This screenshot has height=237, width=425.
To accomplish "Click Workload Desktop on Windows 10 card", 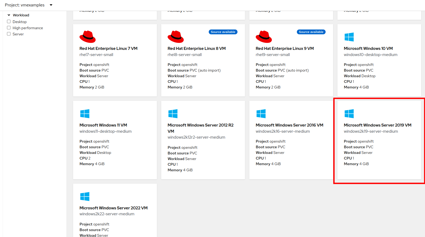I will click(x=360, y=76).
